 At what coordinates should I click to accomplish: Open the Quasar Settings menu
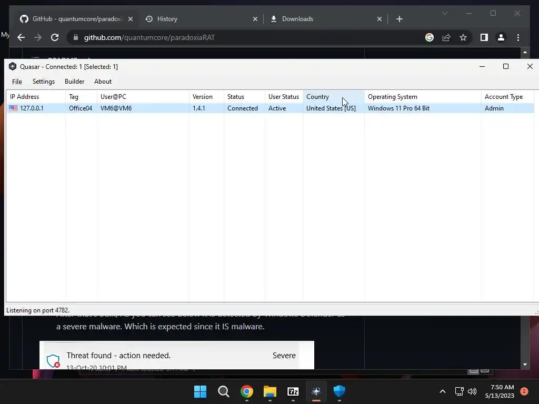[x=44, y=82]
